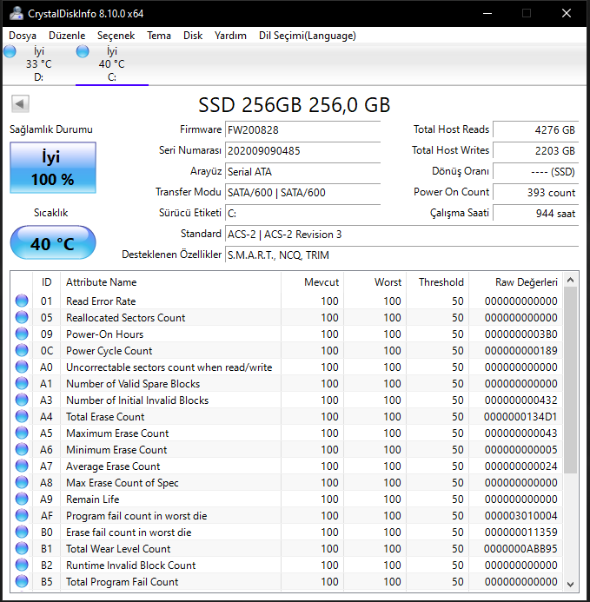Image resolution: width=590 pixels, height=602 pixels.
Task: Click raw value 0000000ABB95 of Total Wear Level
Action: pos(520,549)
